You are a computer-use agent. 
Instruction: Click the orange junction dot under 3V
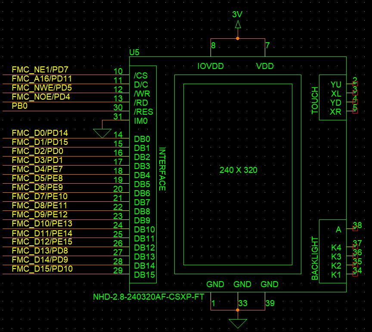pos(238,38)
